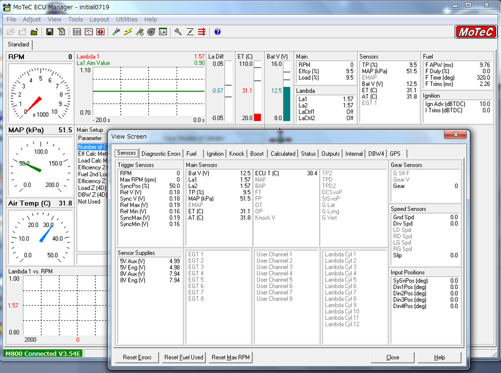
Task: Click the olive folder with arrow icon
Action: 34,32
